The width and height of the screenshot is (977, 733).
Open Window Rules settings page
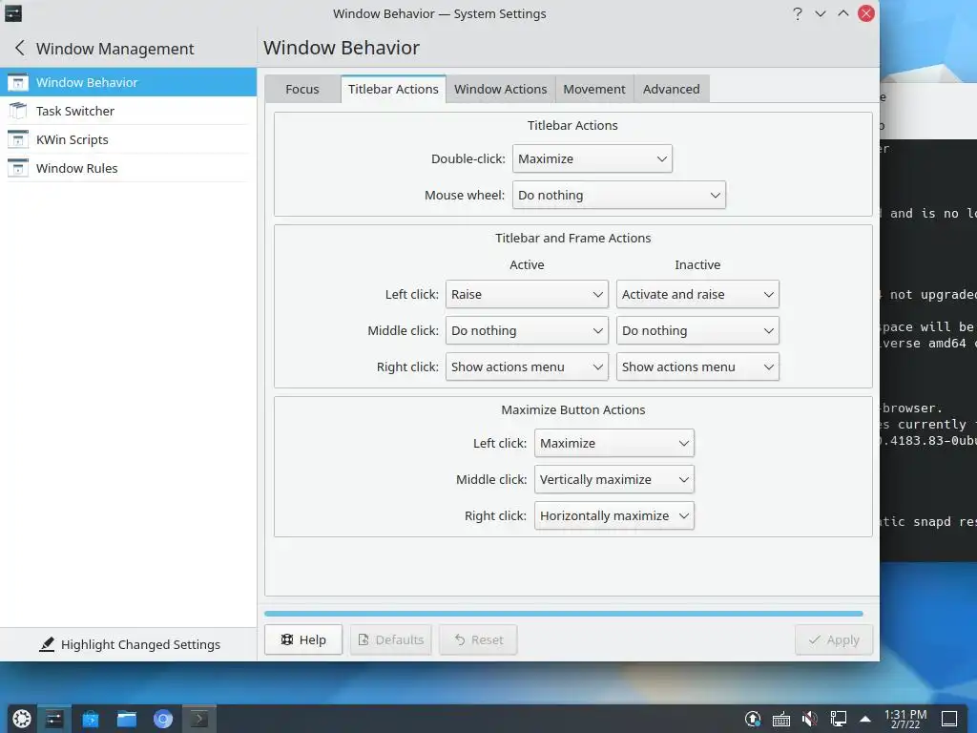(x=128, y=168)
